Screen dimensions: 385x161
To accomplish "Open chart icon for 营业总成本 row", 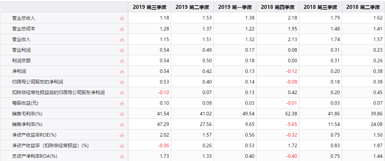I will click(122, 29).
